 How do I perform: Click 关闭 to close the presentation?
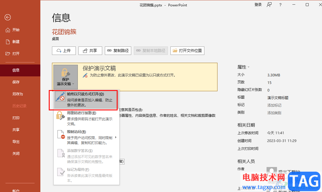20,154
